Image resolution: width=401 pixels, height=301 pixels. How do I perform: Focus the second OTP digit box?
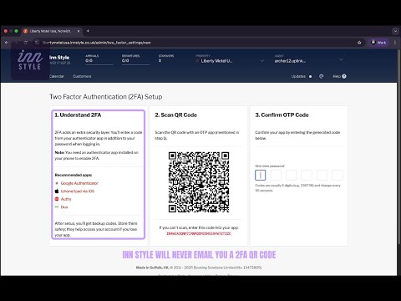point(276,175)
